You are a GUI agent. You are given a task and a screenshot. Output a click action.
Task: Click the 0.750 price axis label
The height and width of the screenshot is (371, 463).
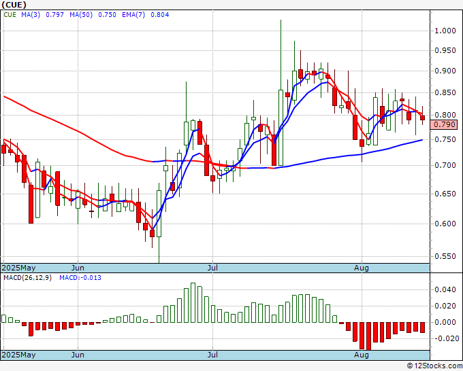pyautogui.click(x=445, y=139)
